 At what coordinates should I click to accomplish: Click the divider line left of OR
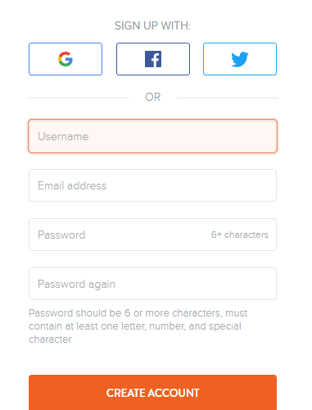click(x=78, y=98)
